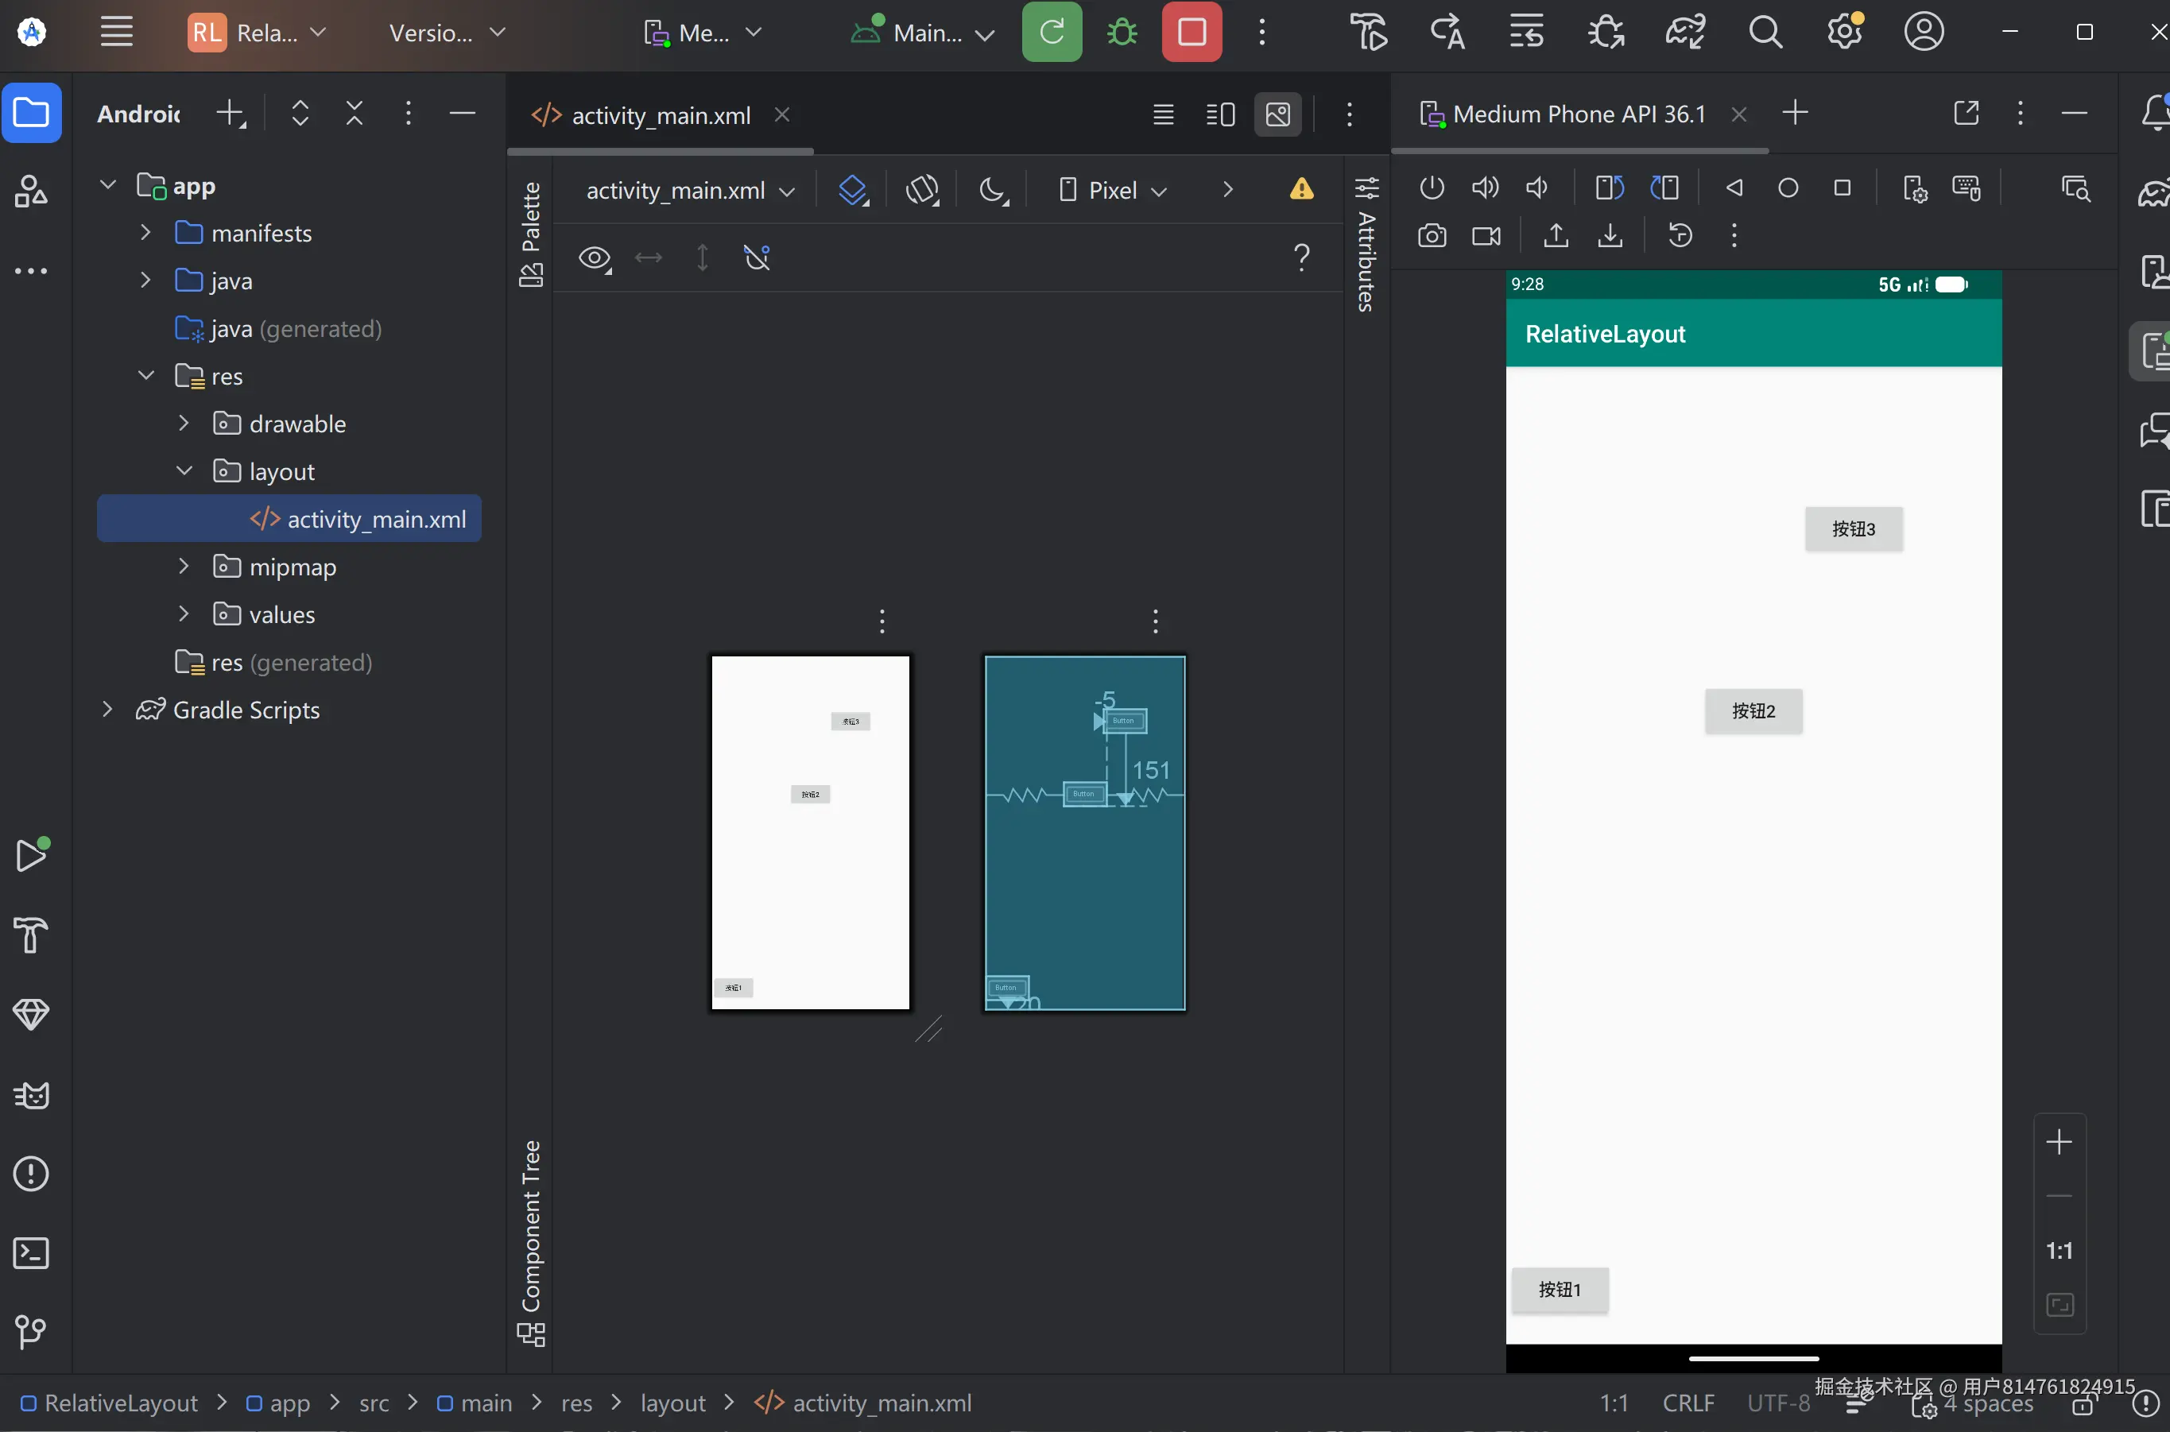The height and width of the screenshot is (1432, 2170).
Task: Click the design preview thumbnail
Action: pos(810,833)
